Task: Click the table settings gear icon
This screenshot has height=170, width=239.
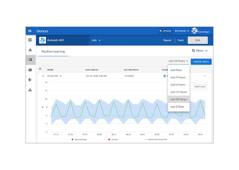Action: [x=40, y=69]
